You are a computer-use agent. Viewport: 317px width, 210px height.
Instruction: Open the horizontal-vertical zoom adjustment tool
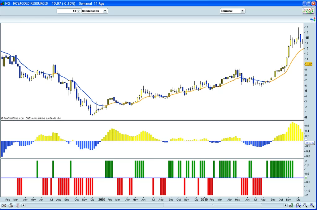pyautogui.click(x=298, y=205)
